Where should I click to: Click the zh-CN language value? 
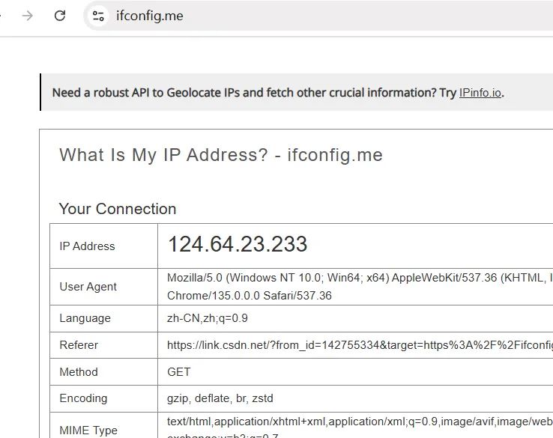point(207,318)
